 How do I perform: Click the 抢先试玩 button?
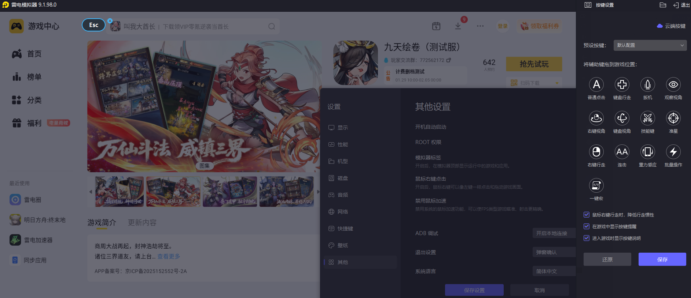tap(534, 64)
